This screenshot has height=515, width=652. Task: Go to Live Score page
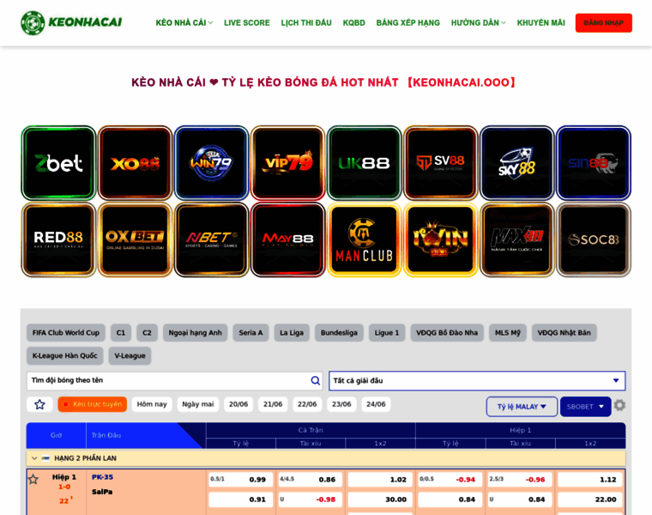246,23
